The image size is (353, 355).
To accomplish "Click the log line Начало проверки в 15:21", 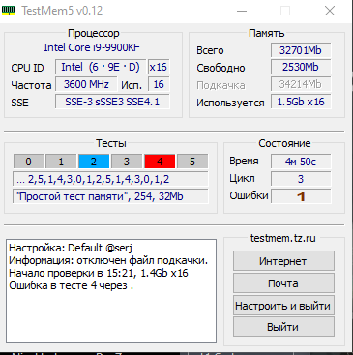I will pyautogui.click(x=99, y=273).
